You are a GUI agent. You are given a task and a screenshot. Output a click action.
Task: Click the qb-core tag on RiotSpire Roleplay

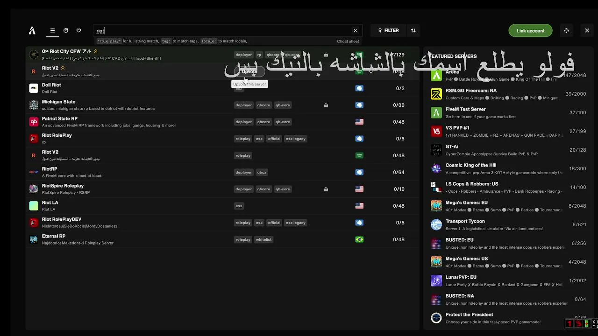pyautogui.click(x=283, y=189)
